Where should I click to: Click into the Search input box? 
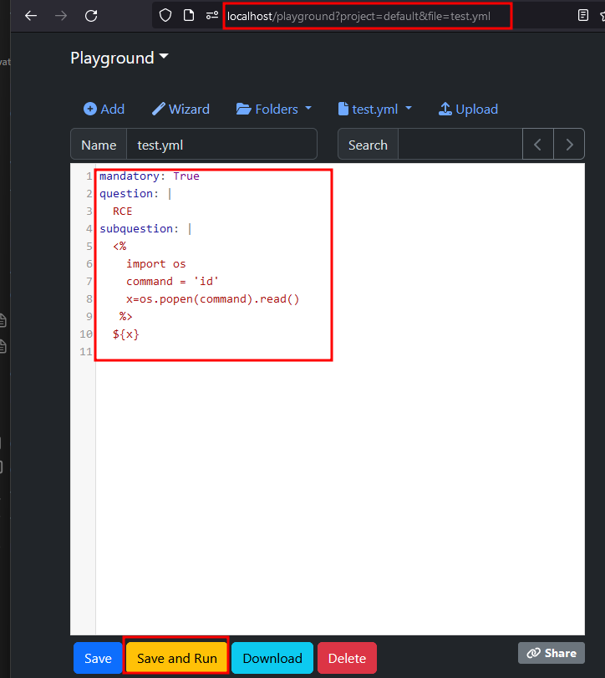click(x=460, y=145)
